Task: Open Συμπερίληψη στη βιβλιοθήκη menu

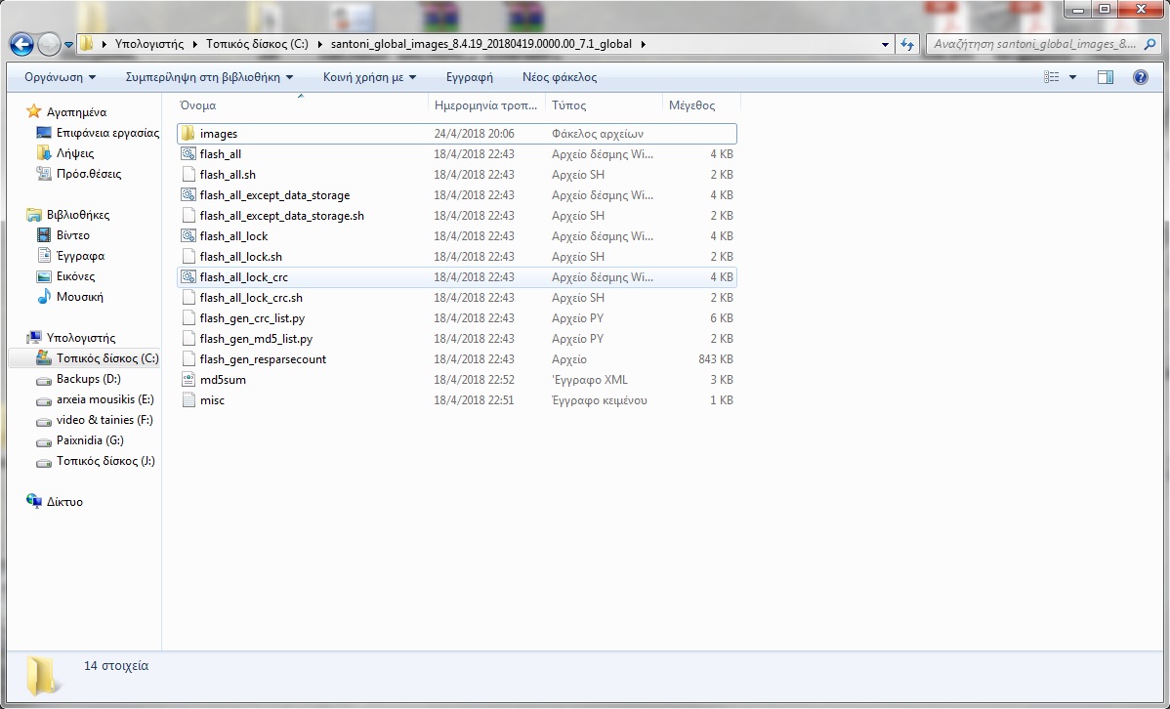Action: 210,77
